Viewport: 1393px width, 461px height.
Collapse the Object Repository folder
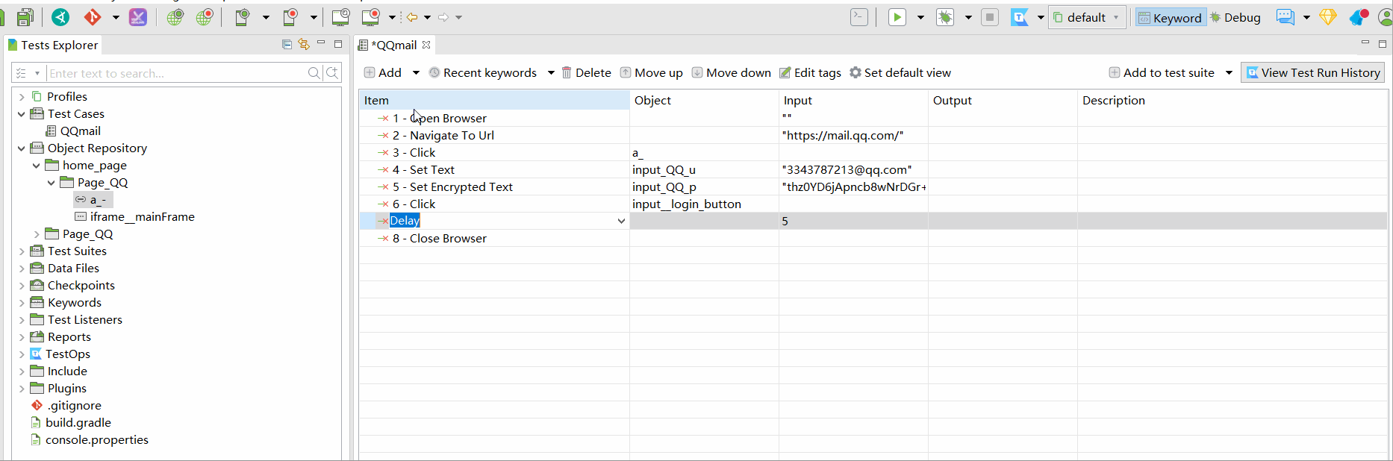click(22, 148)
